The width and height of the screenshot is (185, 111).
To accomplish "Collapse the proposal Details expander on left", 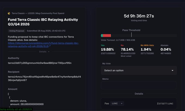I will pos(44,52).
